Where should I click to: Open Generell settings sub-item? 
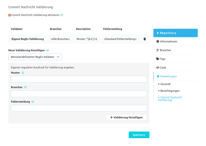(164, 84)
